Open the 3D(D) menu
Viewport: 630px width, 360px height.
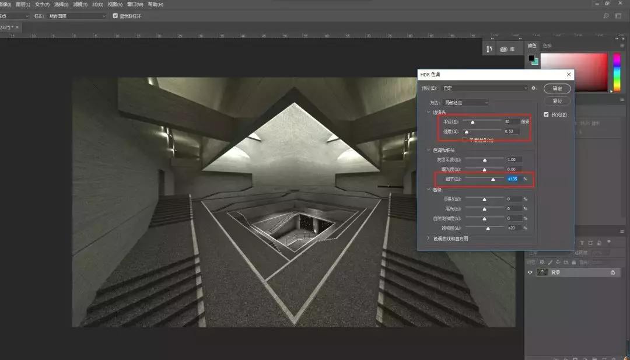(97, 5)
